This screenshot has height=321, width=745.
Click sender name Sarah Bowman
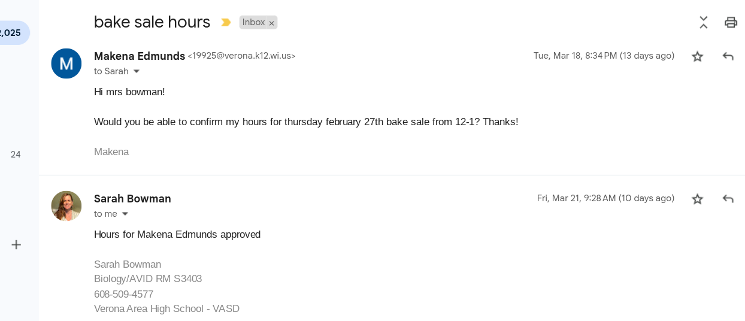point(132,199)
